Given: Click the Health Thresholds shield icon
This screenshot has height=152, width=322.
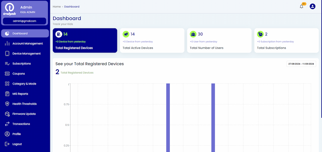Looking at the screenshot, I should pos(7,104).
